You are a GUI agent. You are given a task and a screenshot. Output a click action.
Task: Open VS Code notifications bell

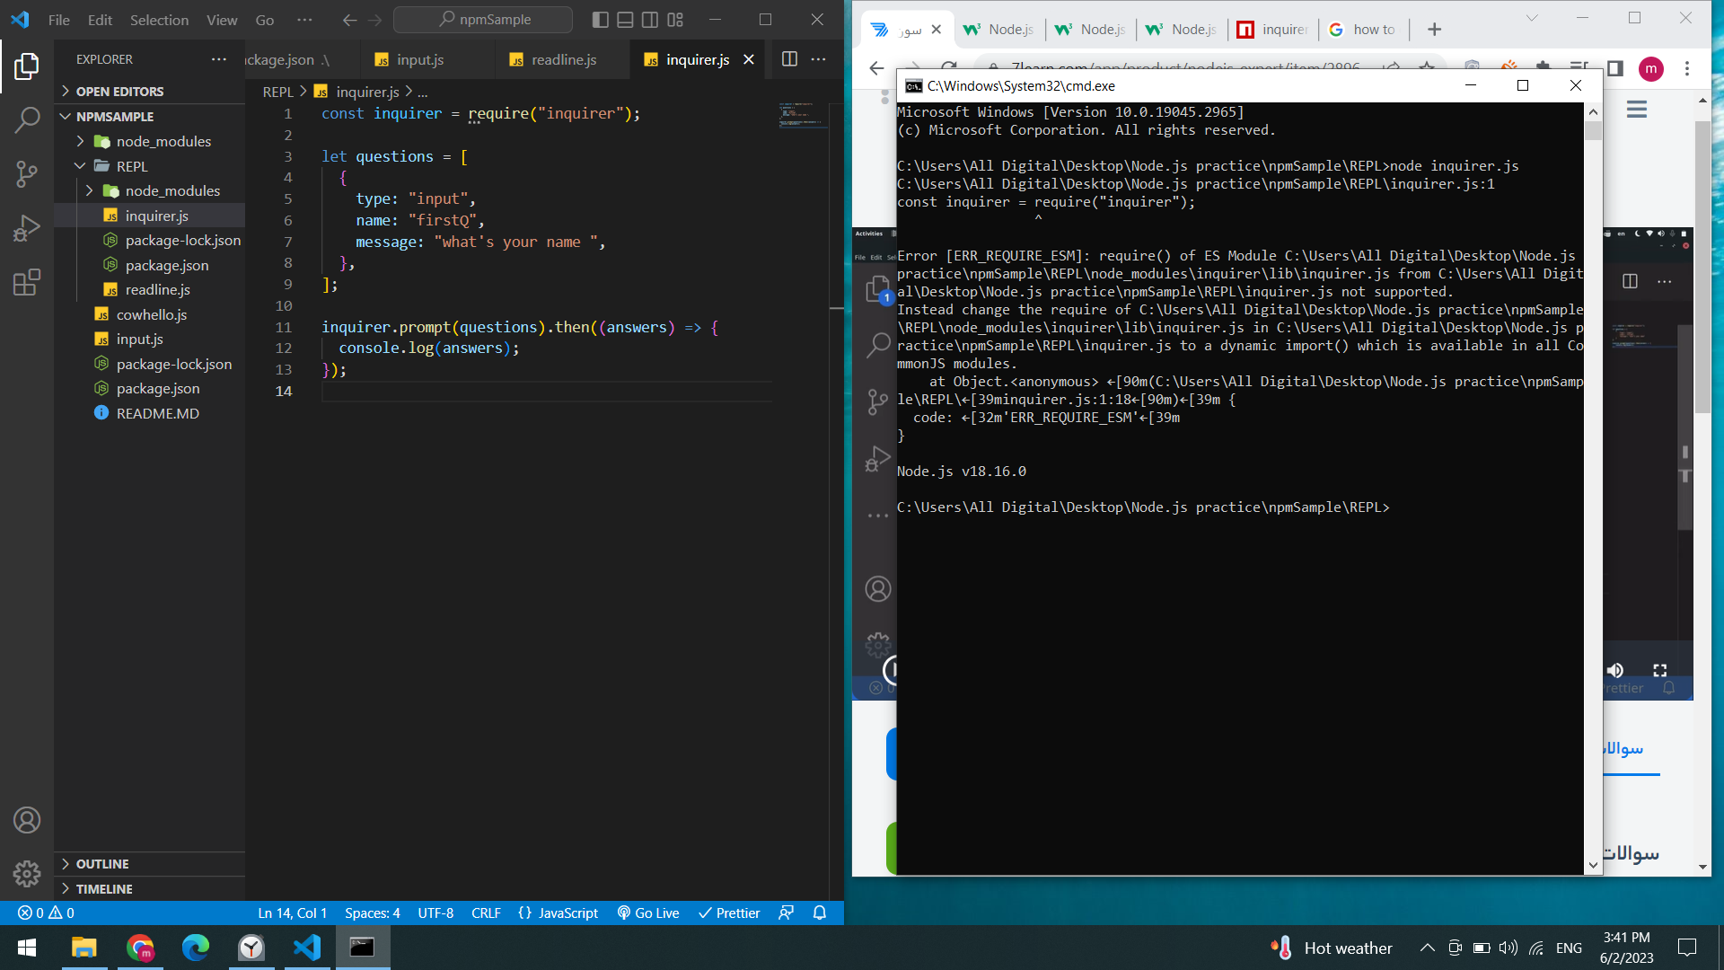tap(819, 913)
